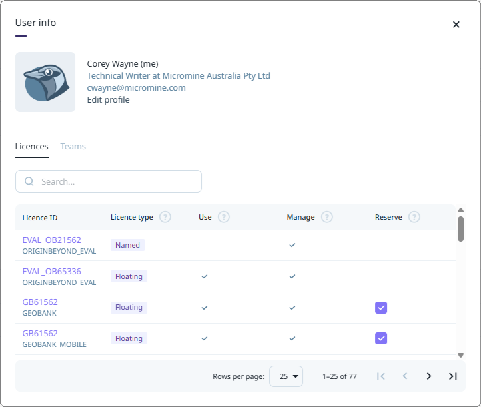481x407 pixels.
Task: Open the Rows per page dropdown
Action: (x=286, y=376)
